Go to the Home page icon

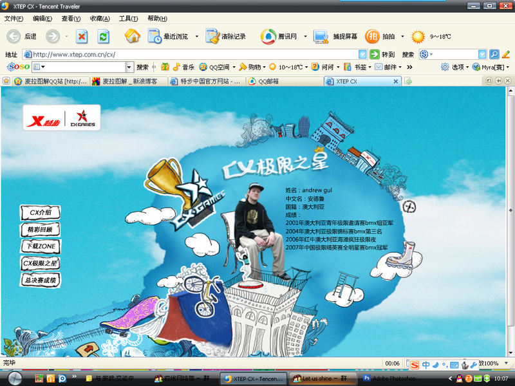133,36
